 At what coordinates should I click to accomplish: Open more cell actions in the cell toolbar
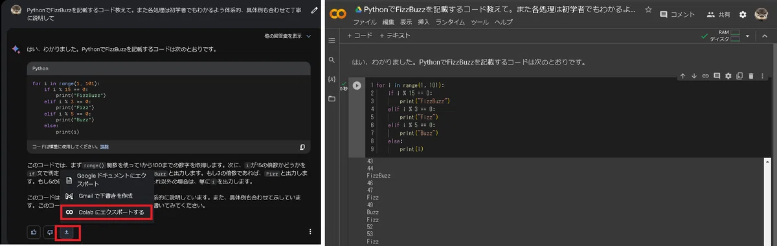click(x=762, y=76)
